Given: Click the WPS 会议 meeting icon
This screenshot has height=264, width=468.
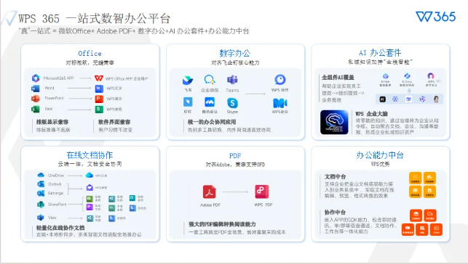Looking at the screenshot, I should point(280,103).
